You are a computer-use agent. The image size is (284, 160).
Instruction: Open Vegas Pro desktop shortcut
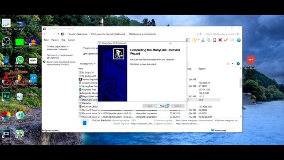6,136
